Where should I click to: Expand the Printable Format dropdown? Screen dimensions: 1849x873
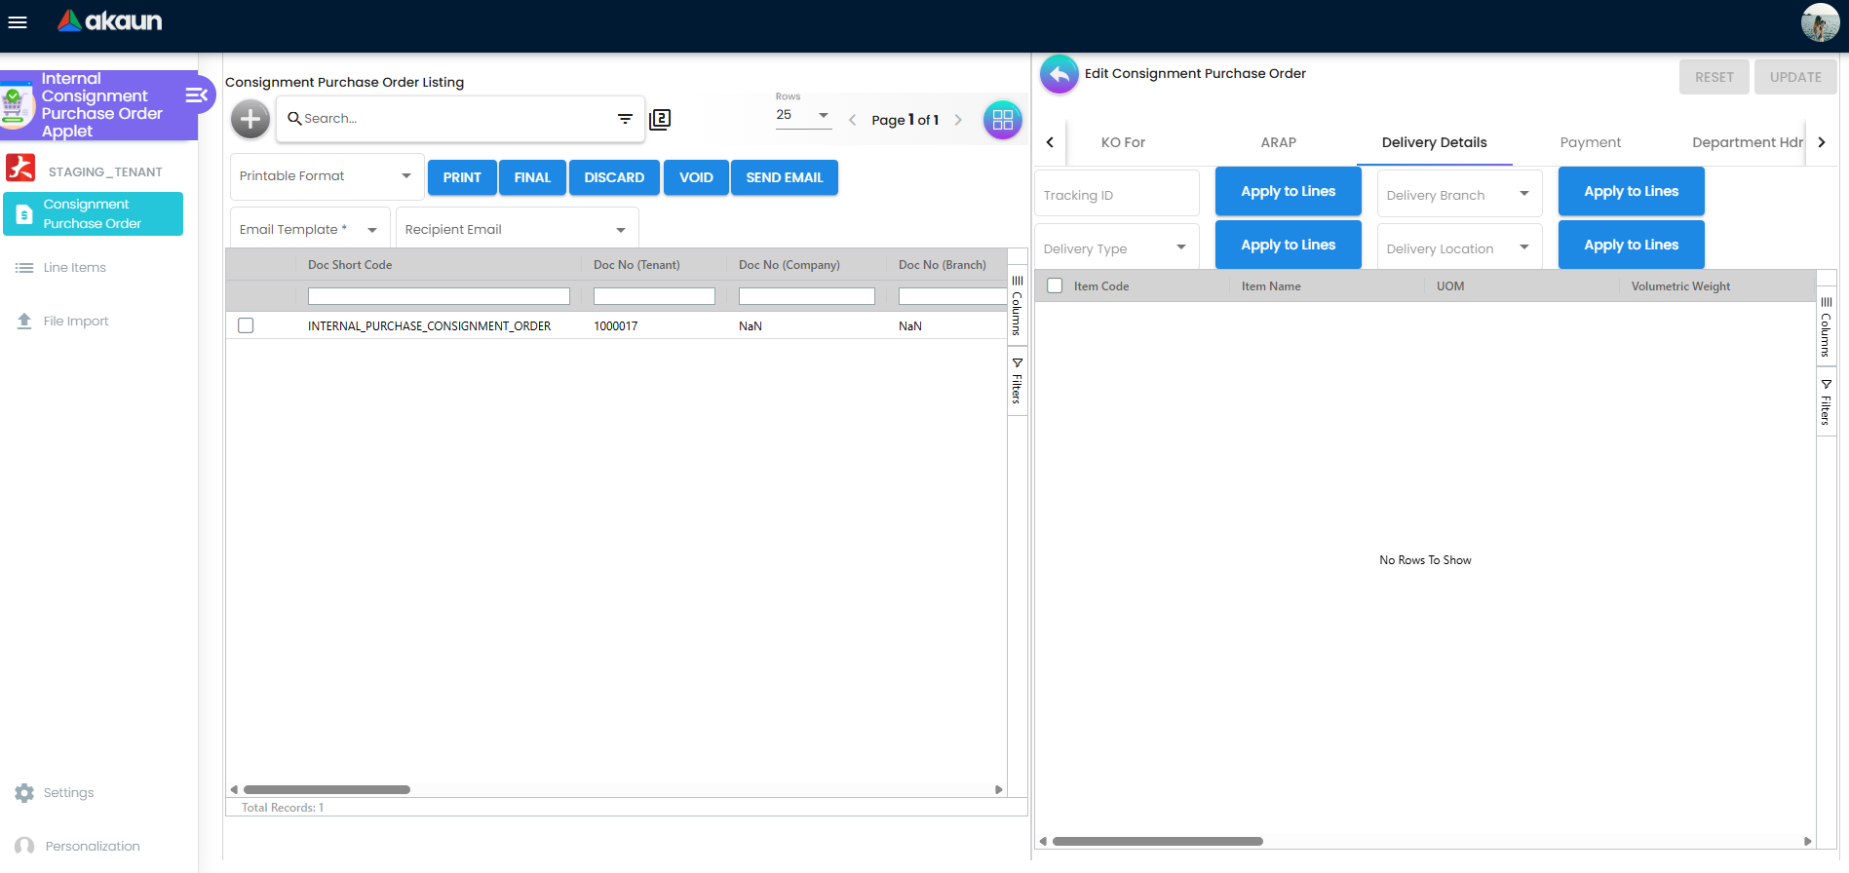point(327,176)
